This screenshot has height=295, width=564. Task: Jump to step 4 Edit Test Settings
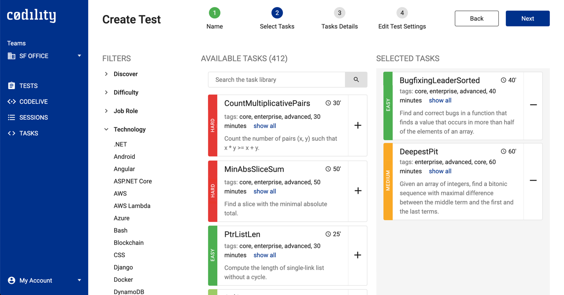pos(402,13)
